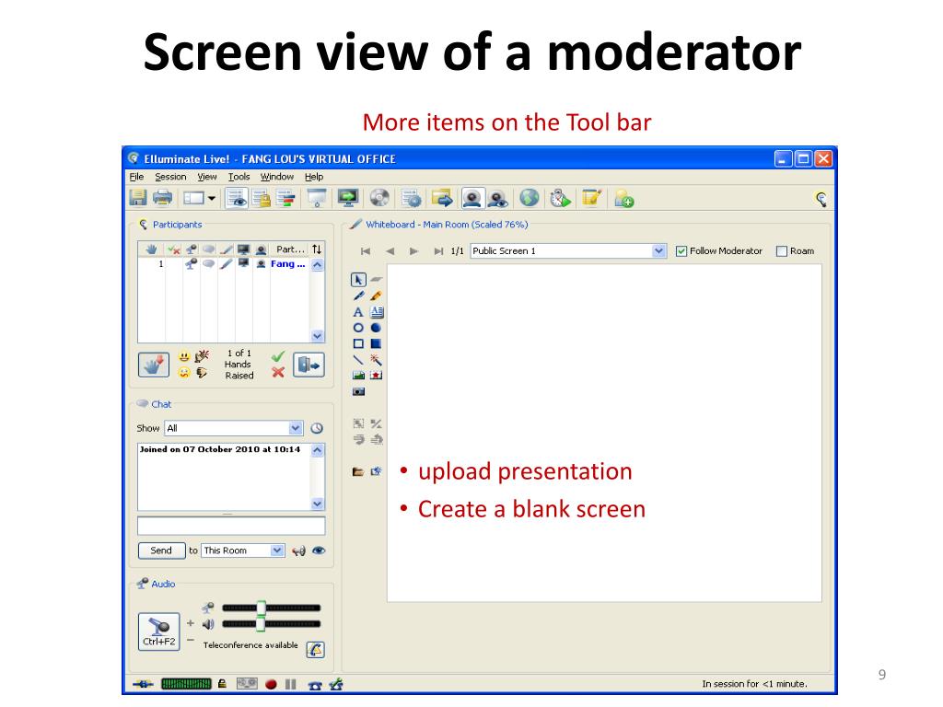Image resolution: width=943 pixels, height=707 pixels.
Task: Select the whiteboard pen tool
Action: tap(358, 296)
